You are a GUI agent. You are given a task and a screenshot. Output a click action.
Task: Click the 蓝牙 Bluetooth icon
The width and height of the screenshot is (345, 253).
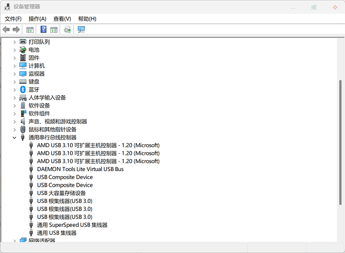pos(23,90)
